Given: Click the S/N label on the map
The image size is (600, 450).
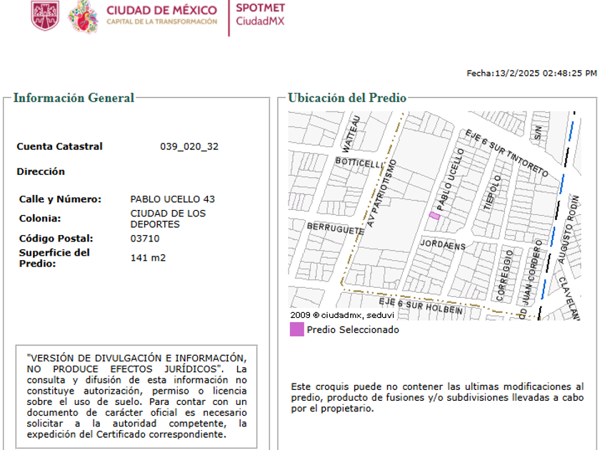Looking at the screenshot, I should pyautogui.click(x=538, y=132).
